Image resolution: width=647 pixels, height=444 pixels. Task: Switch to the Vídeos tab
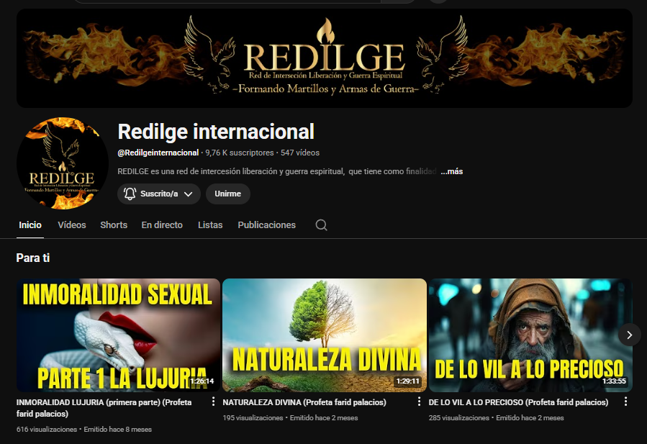click(72, 225)
